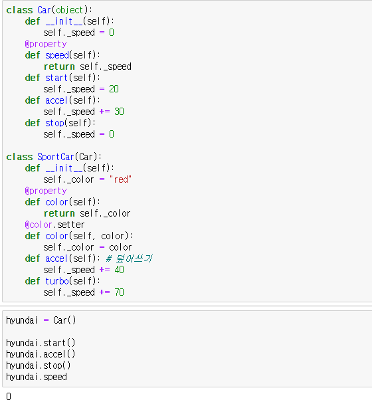Click the 'self._speed += 40' line

click(x=84, y=270)
